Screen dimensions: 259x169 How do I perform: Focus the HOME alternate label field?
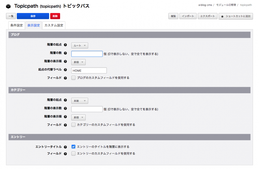pos(89,71)
